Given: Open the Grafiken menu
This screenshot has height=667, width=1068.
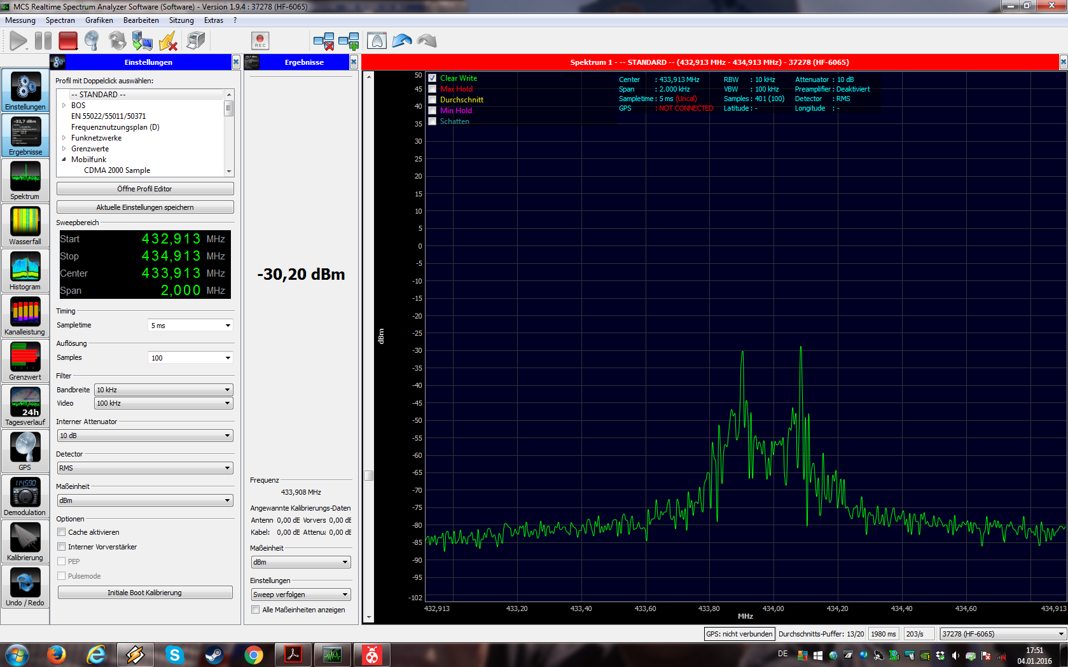Looking at the screenshot, I should click(99, 20).
